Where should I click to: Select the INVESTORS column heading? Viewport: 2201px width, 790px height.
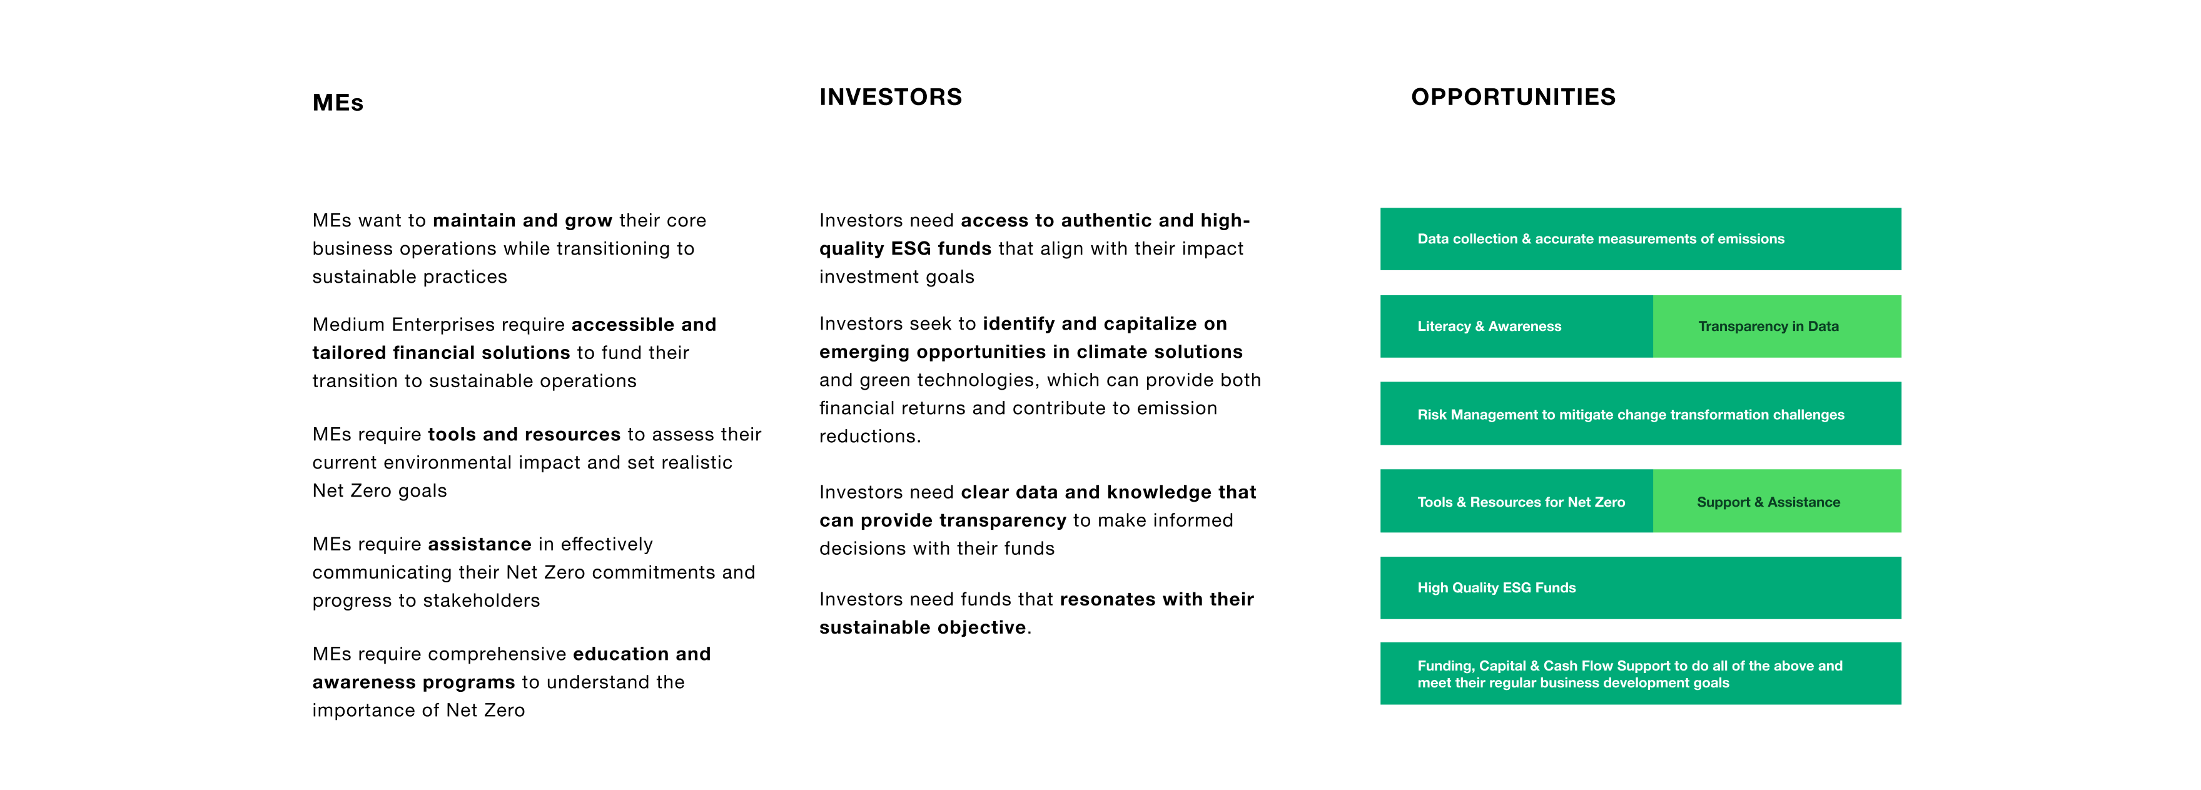point(890,98)
